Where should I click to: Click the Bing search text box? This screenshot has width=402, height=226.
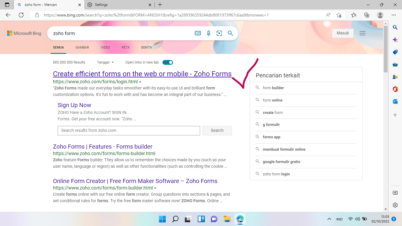(121, 33)
